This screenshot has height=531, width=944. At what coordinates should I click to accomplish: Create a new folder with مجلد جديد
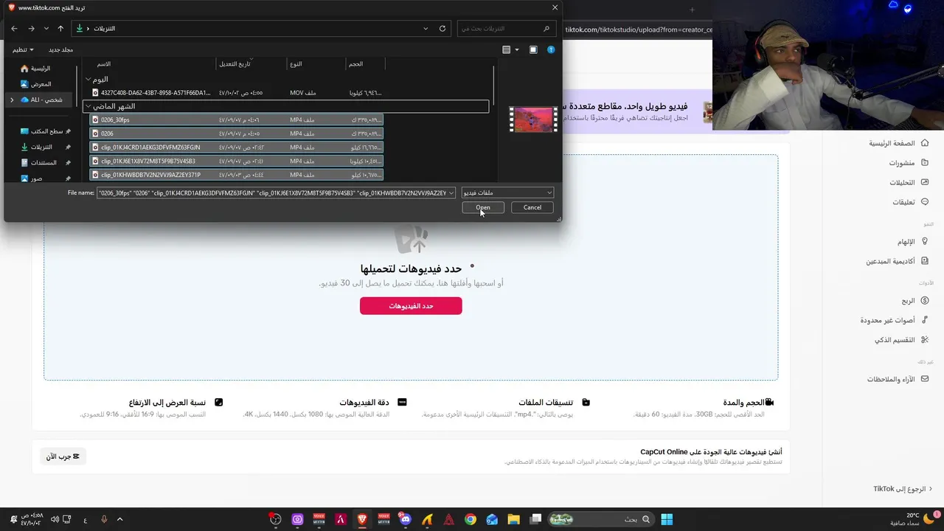pyautogui.click(x=61, y=49)
